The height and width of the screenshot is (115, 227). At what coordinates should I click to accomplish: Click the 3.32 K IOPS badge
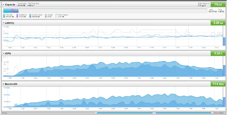218,53
